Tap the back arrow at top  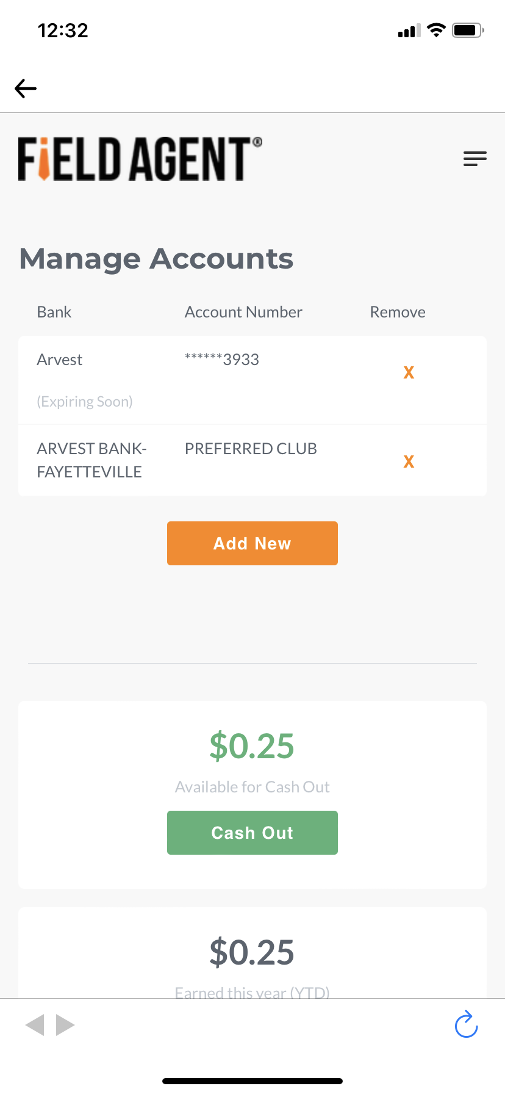(26, 89)
